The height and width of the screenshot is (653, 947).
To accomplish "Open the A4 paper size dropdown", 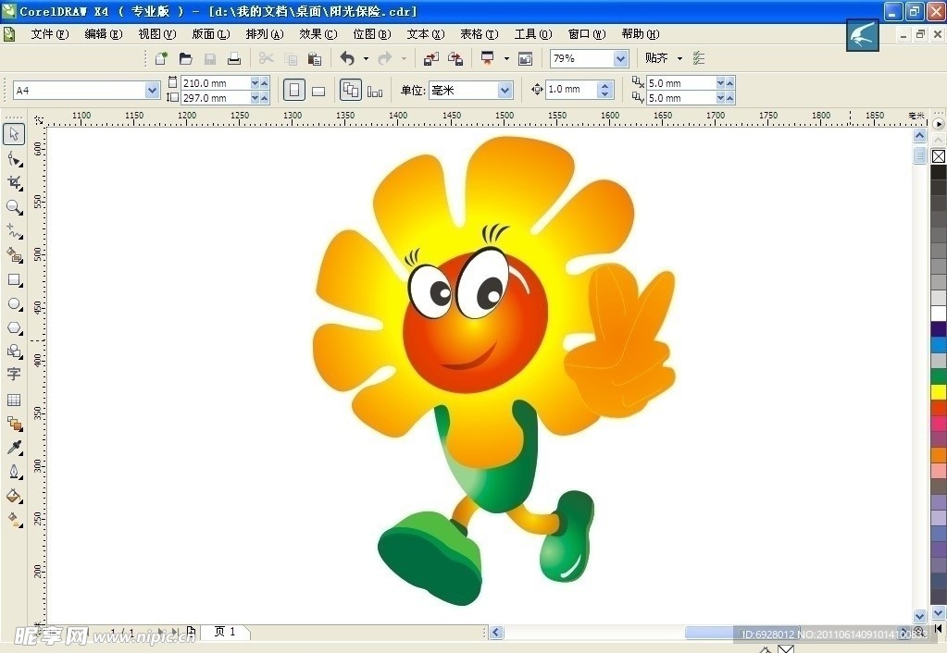I will click(153, 91).
